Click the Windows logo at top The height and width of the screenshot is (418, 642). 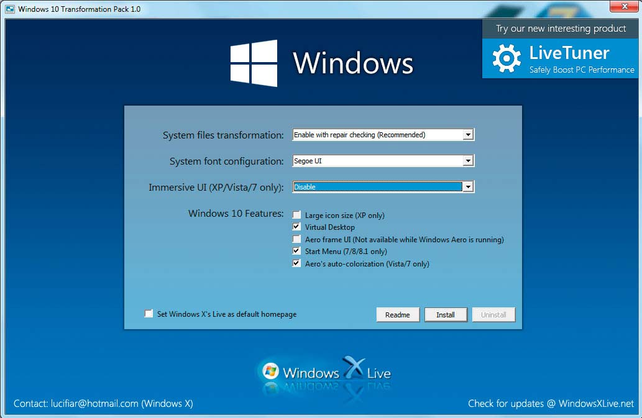(254, 63)
